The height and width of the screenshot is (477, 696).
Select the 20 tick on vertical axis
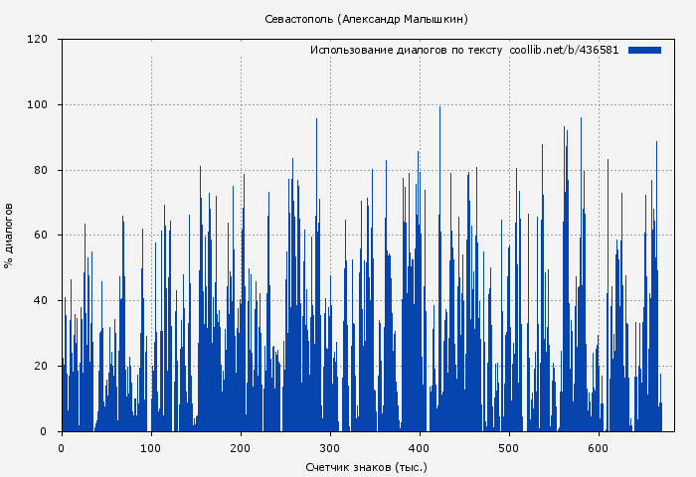(41, 366)
